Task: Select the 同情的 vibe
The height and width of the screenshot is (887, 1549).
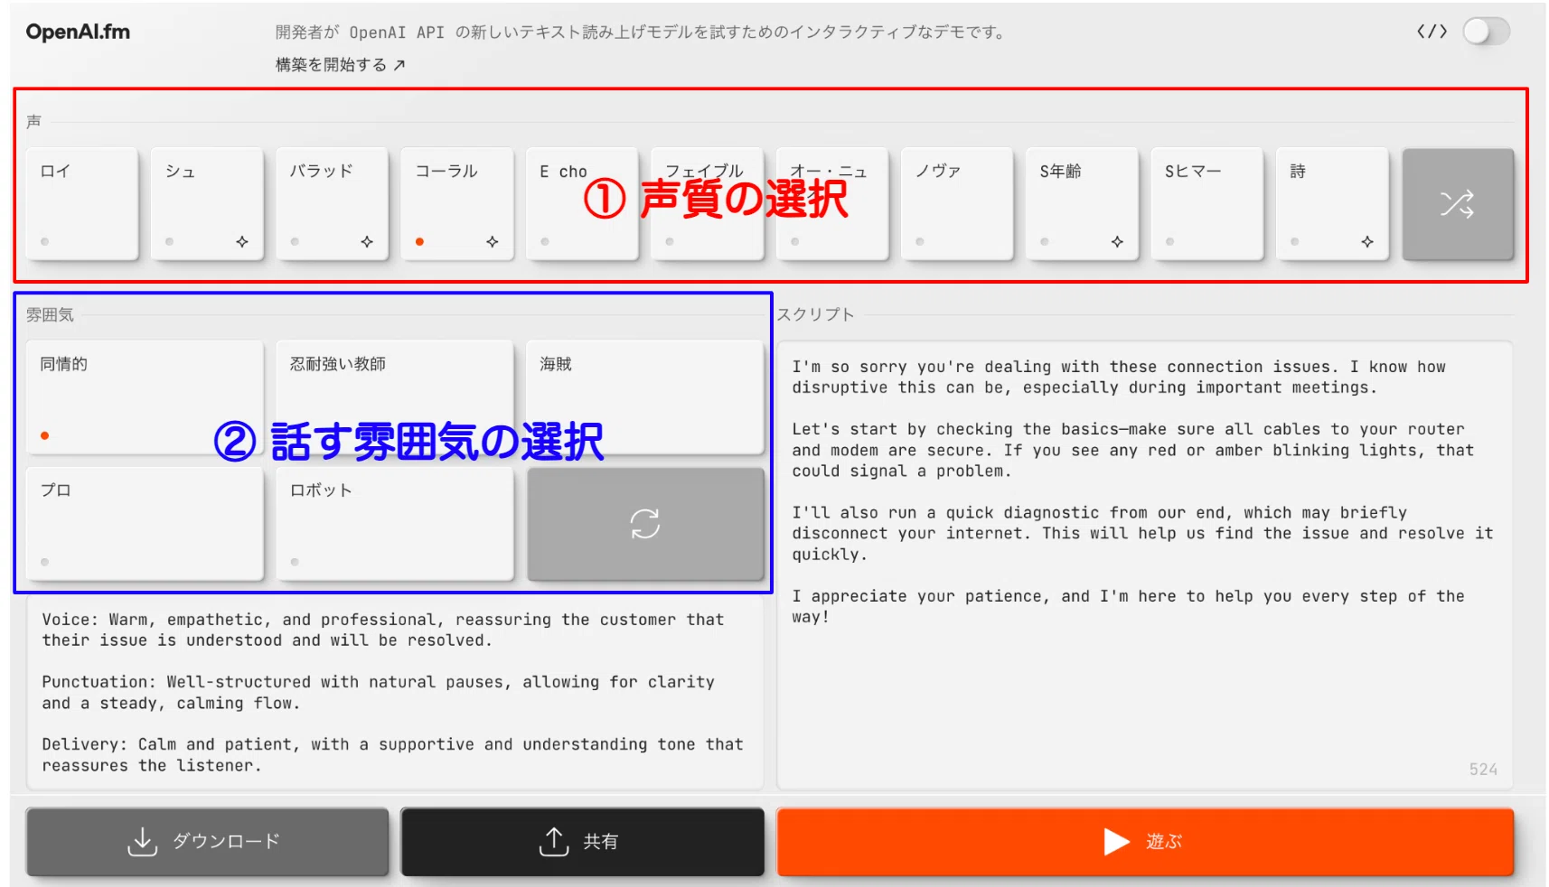Action: click(145, 397)
